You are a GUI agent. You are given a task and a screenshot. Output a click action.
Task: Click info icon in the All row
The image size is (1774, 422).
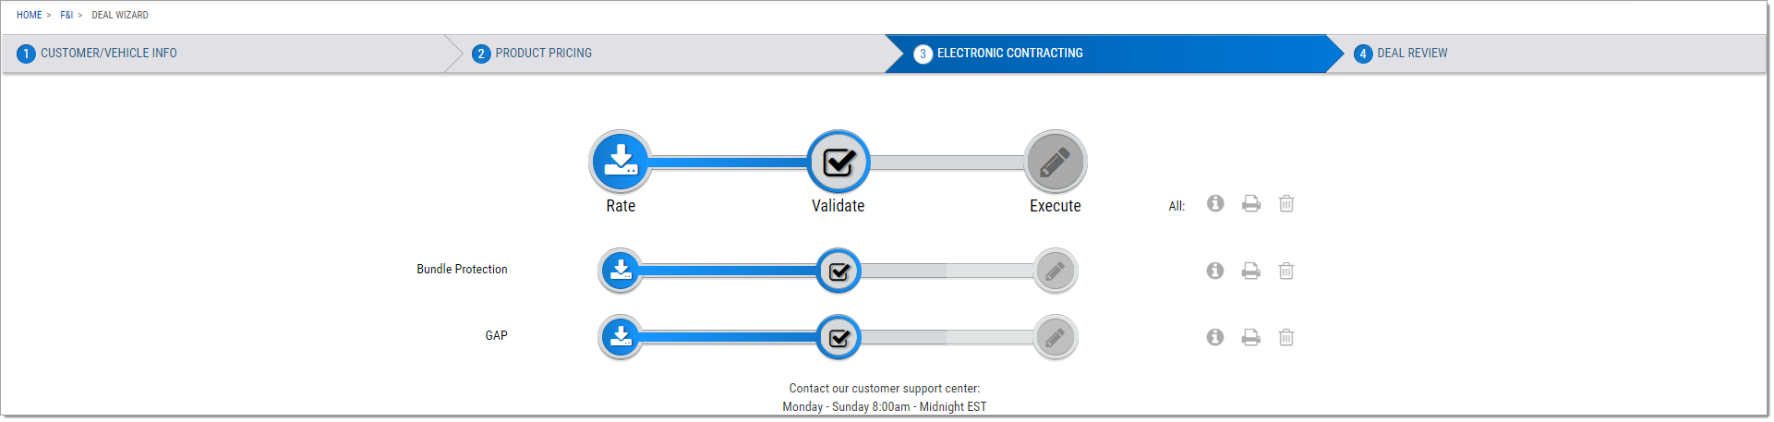click(1215, 203)
